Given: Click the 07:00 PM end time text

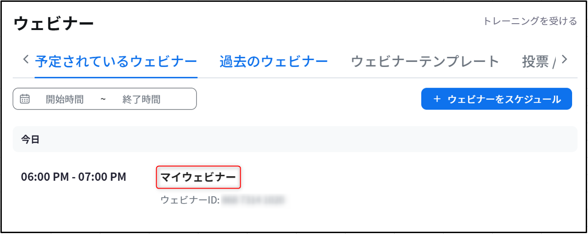Looking at the screenshot, I should 102,177.
